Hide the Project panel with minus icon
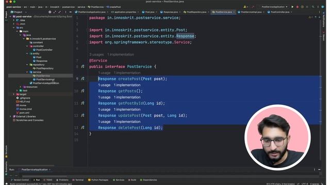Image resolution: width=330 pixels, height=185 pixels. [x=70, y=12]
